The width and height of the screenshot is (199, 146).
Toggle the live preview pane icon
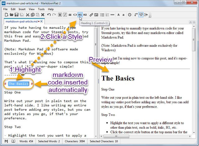[141, 15]
